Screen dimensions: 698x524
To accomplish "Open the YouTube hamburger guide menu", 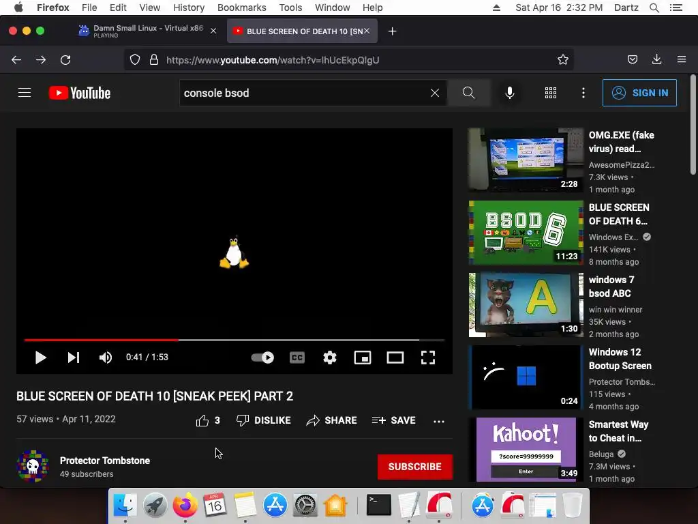I will pyautogui.click(x=25, y=93).
